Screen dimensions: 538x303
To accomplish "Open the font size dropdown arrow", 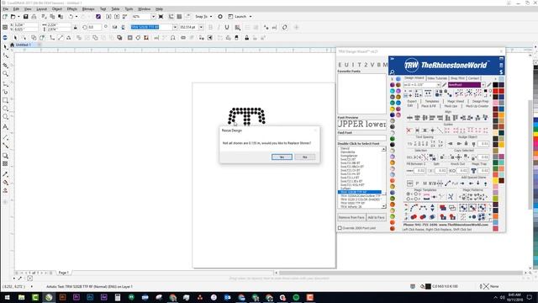I will [x=201, y=27].
